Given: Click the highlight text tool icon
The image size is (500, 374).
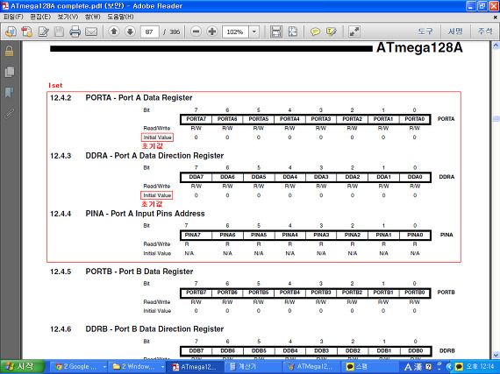Looking at the screenshot, I should coord(332,32).
